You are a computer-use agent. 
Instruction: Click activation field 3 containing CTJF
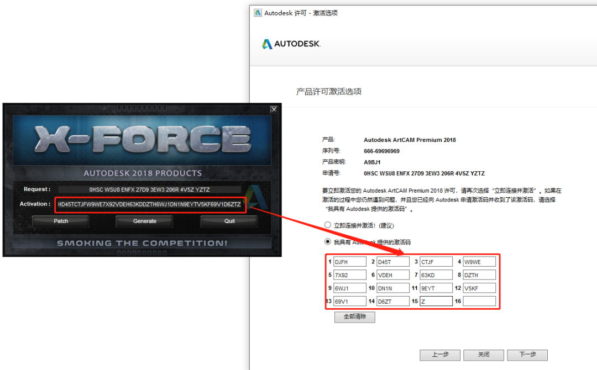[436, 262]
